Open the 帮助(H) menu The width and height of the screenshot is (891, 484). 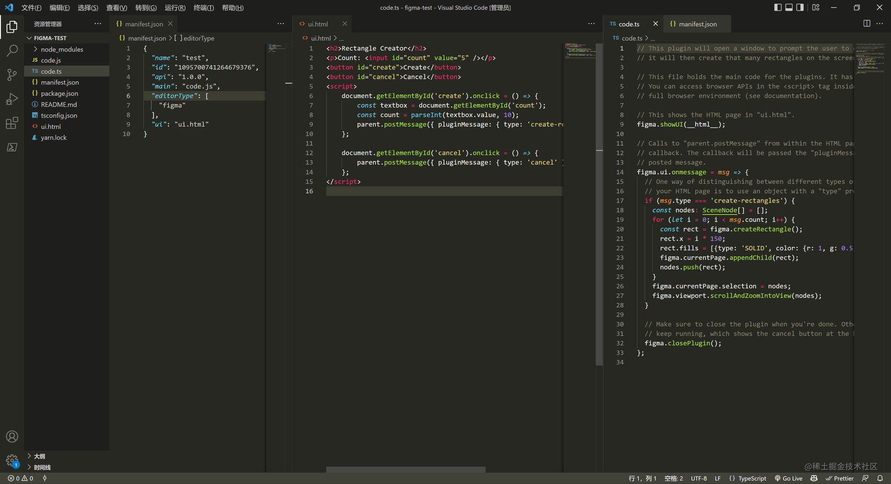(233, 8)
